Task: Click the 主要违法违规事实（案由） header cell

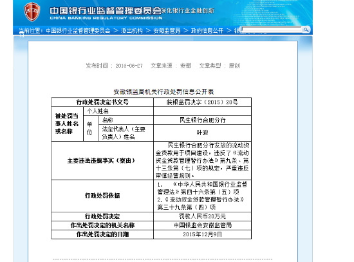Action: coord(102,160)
